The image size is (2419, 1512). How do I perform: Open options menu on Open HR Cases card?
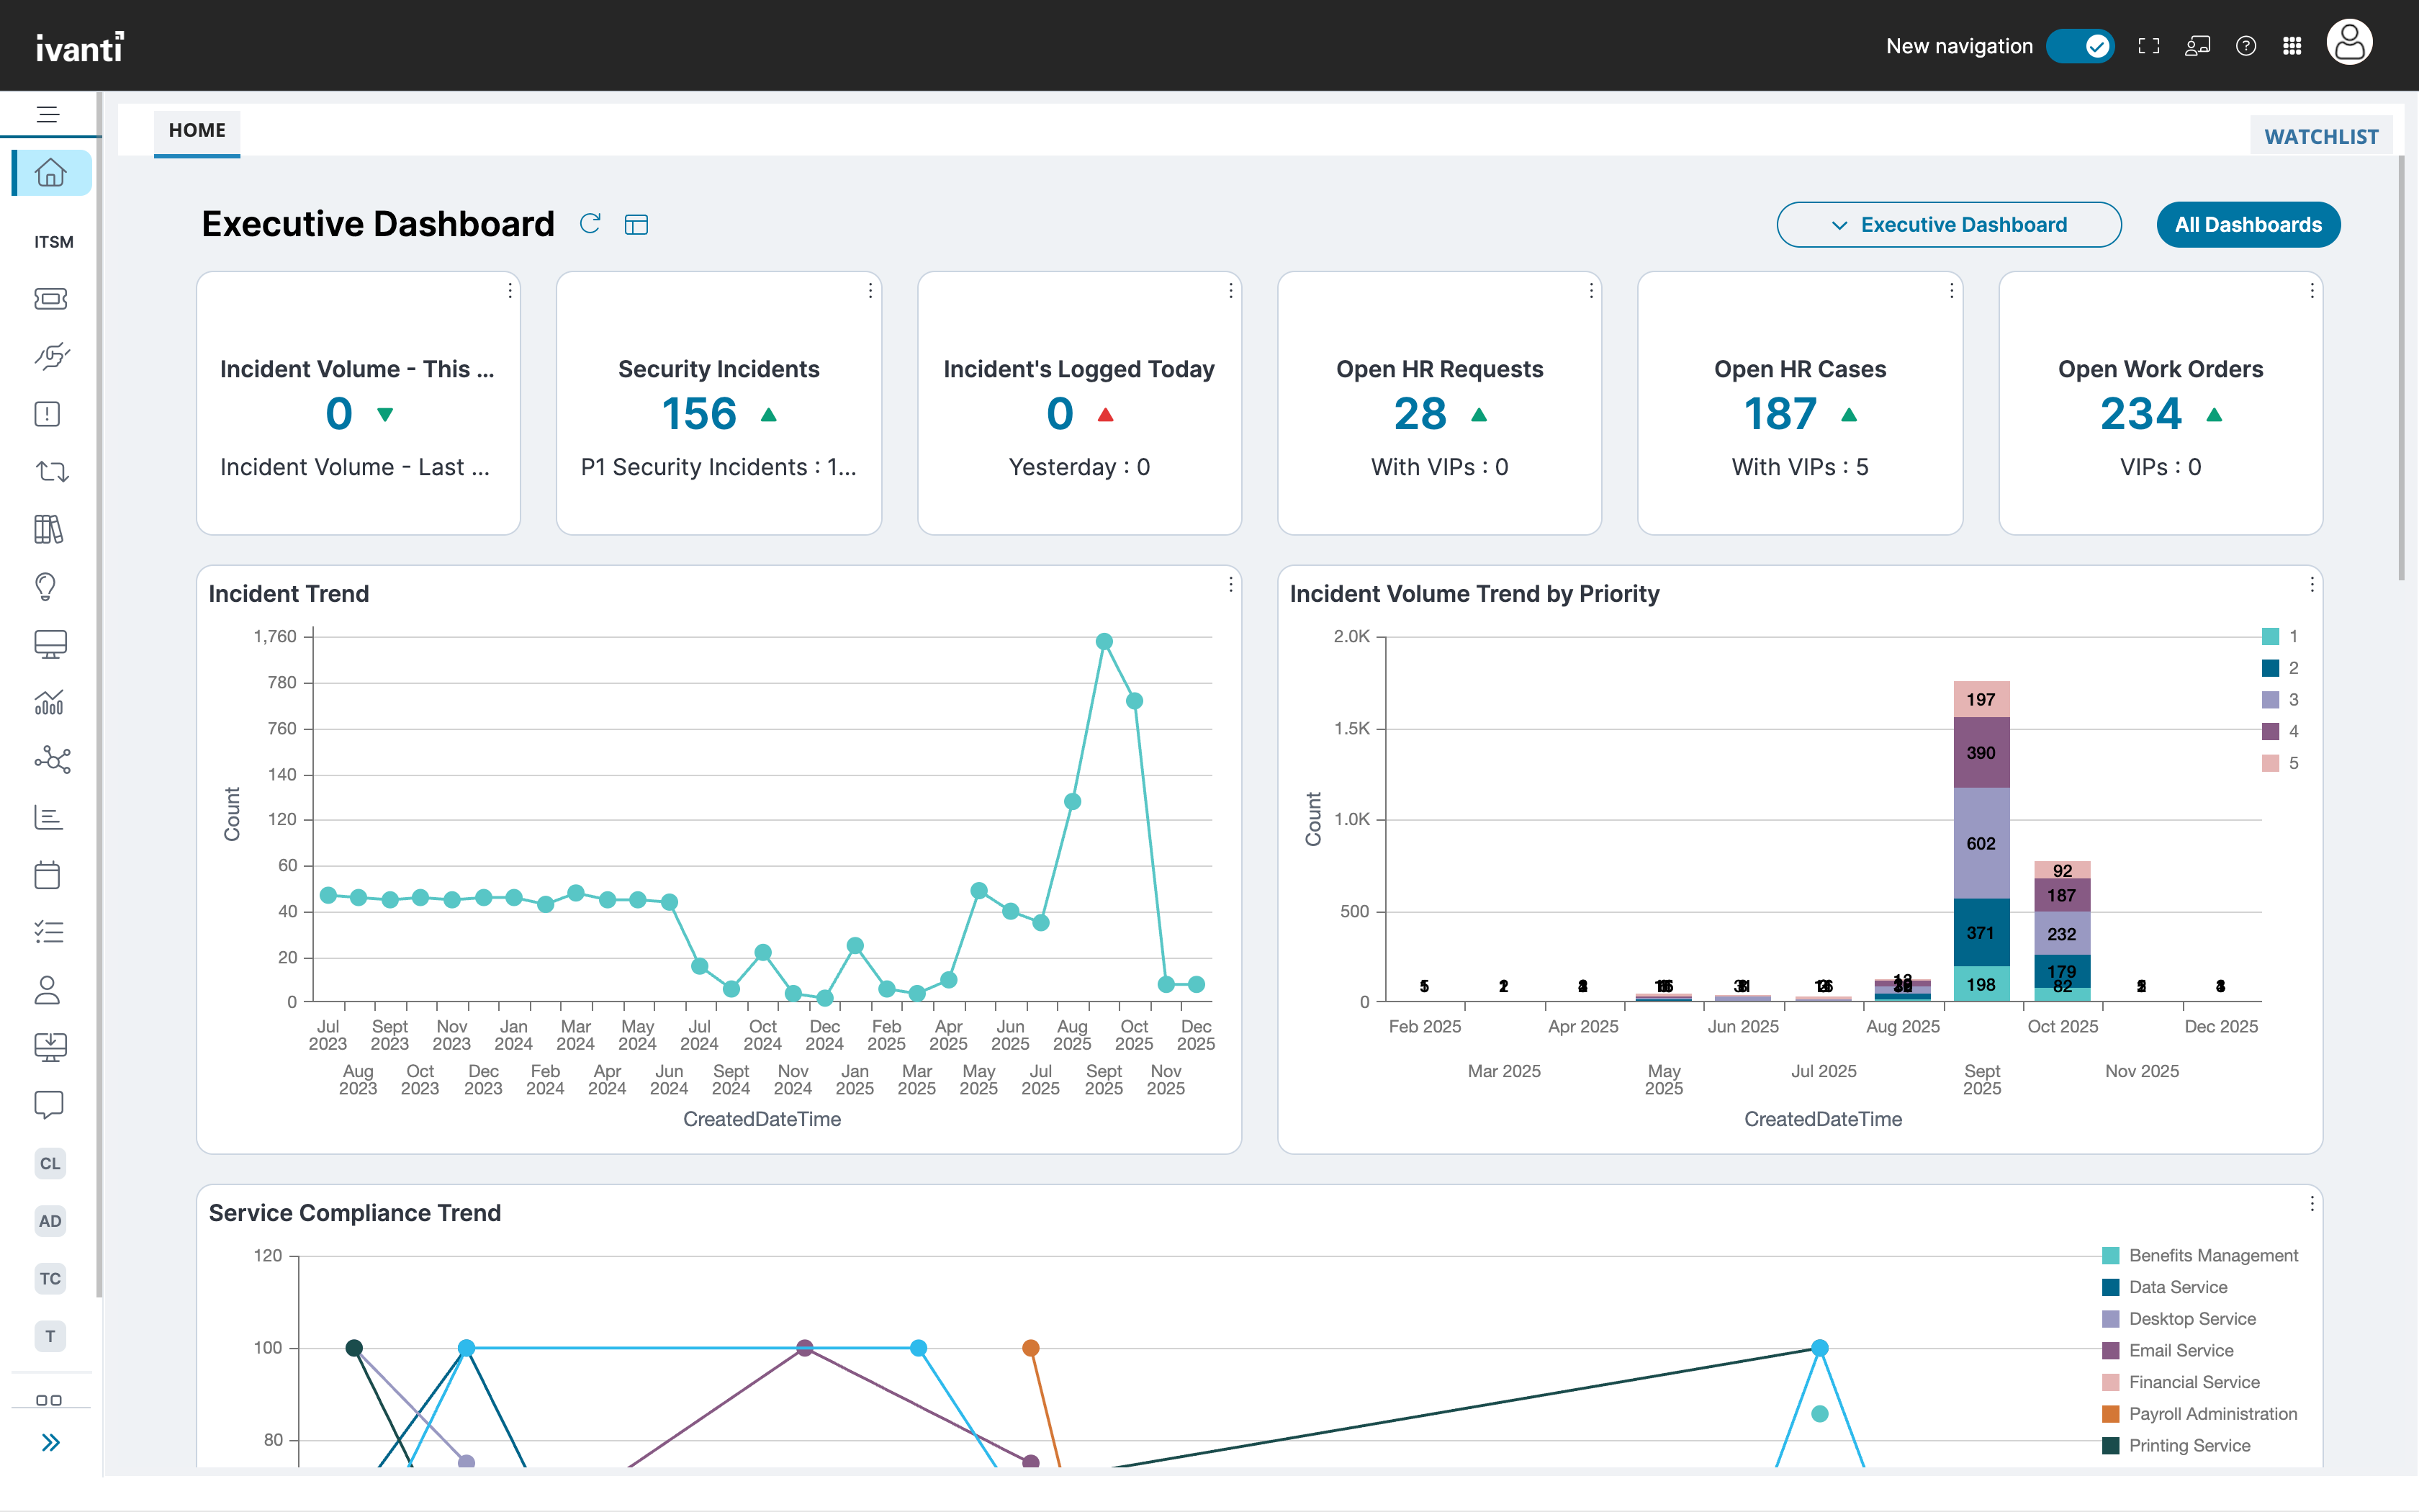[1951, 290]
